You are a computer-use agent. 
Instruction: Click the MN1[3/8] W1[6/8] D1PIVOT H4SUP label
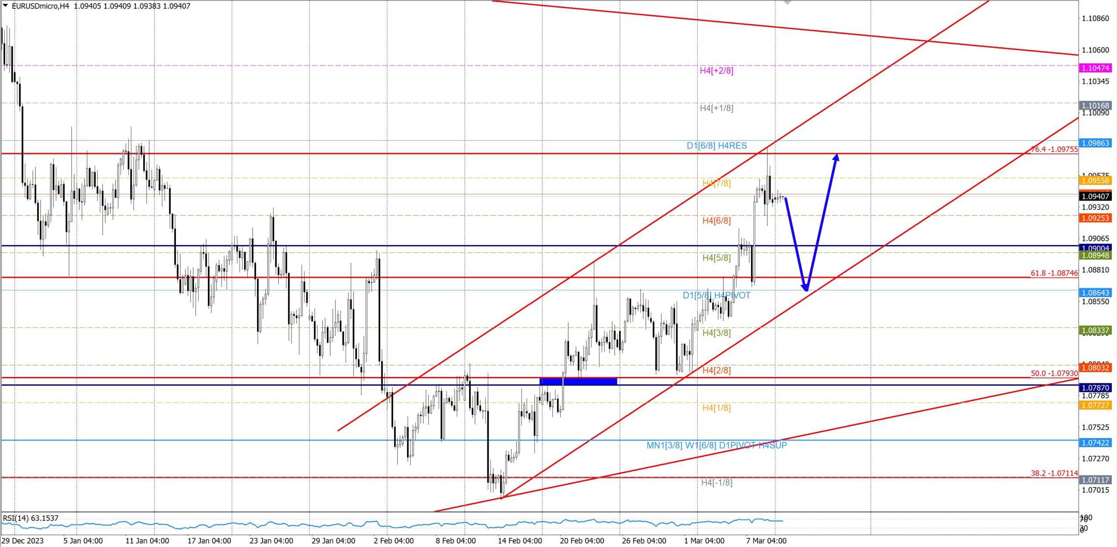click(716, 445)
